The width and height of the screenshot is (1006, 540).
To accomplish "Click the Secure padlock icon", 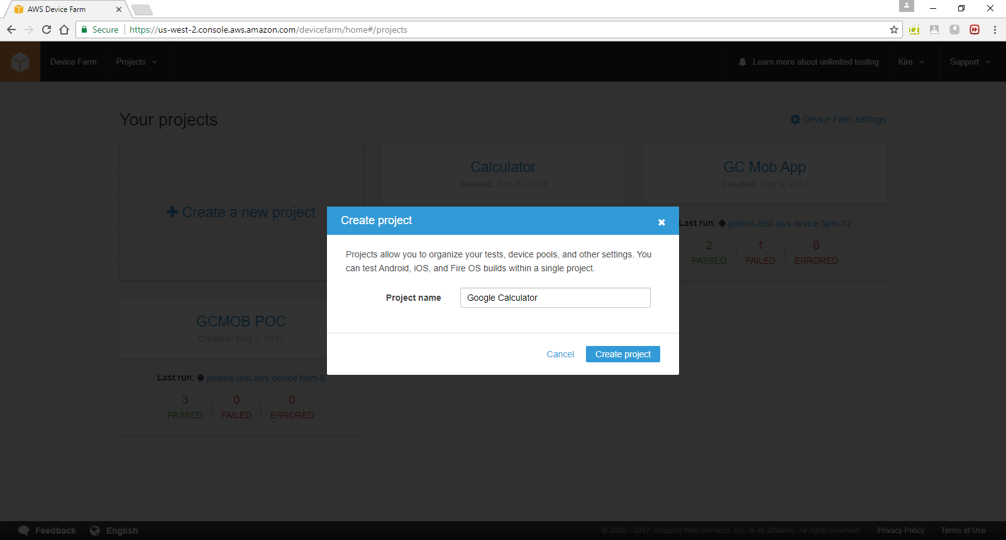I will [x=84, y=30].
